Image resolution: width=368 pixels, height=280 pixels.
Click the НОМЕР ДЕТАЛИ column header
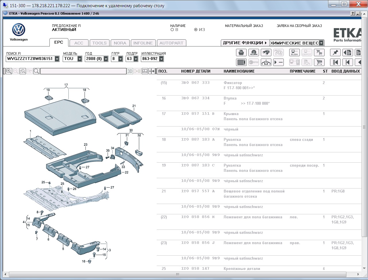coord(196,71)
